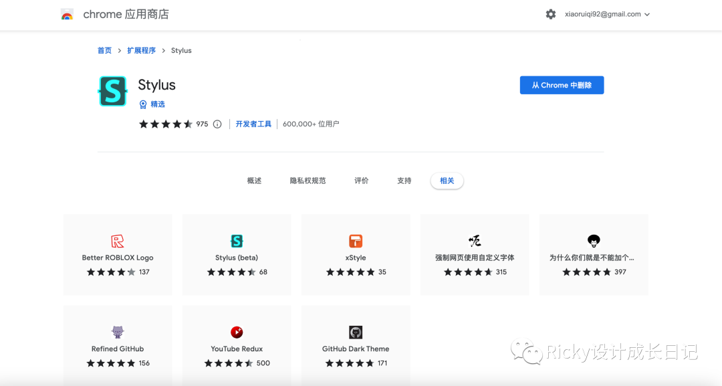Click the Chrome Web Store rainbow logo
Viewport: 722px width, 386px height.
click(x=68, y=15)
